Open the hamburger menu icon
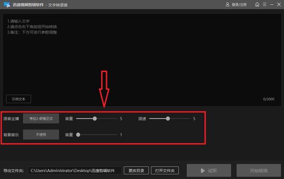The image size is (284, 179). pos(264,4)
